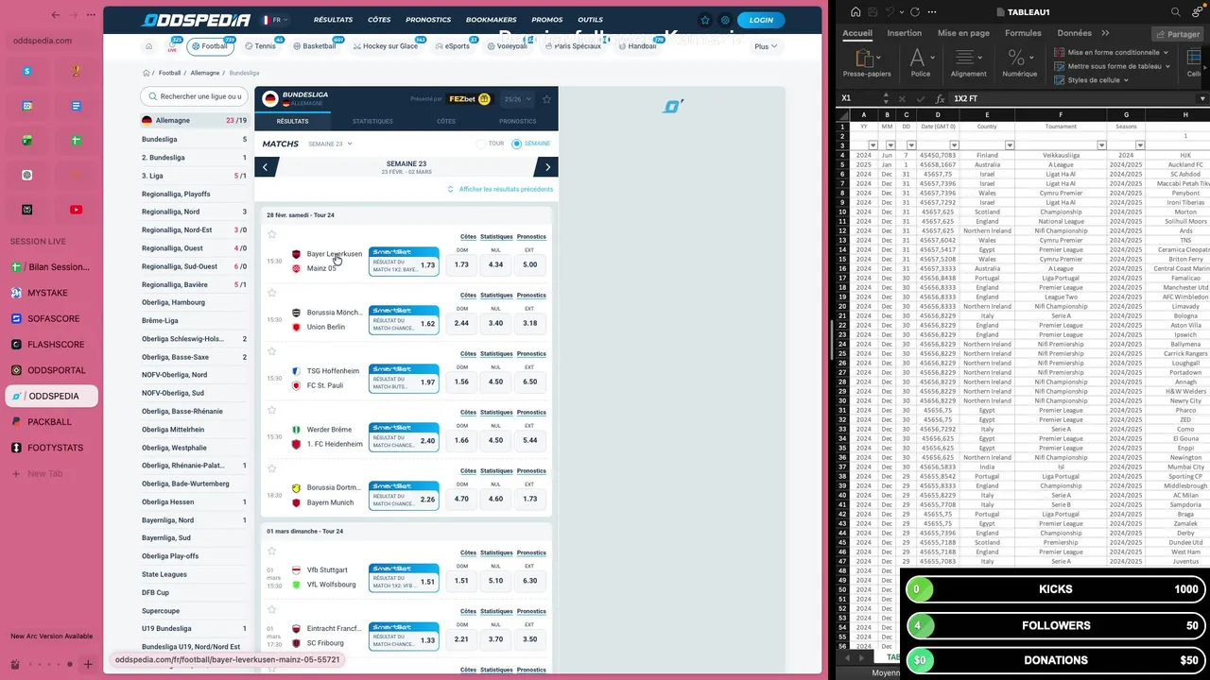
Task: Go back with the Arc back arrow
Action: click(x=56, y=15)
